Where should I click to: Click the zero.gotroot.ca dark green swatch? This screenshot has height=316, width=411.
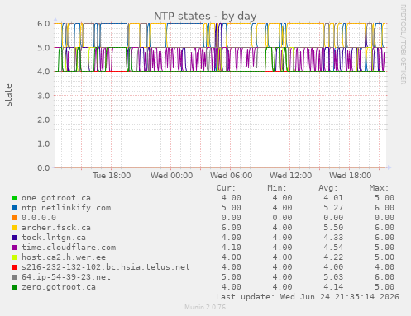(x=14, y=287)
